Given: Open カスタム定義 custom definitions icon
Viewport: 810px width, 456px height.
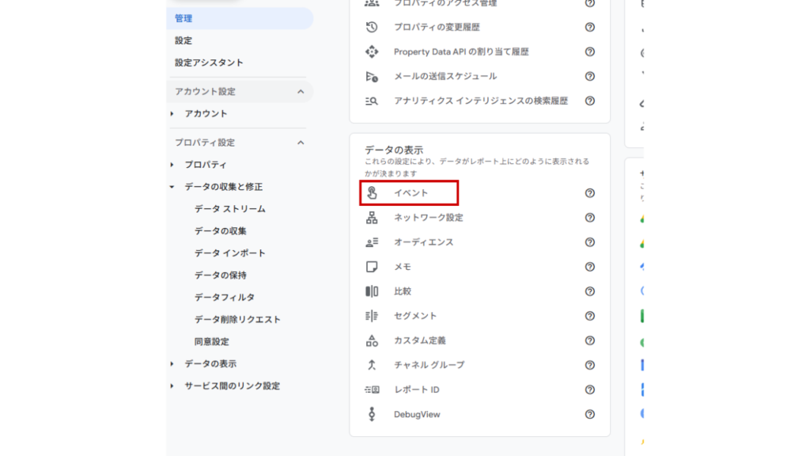Looking at the screenshot, I should click(x=374, y=340).
